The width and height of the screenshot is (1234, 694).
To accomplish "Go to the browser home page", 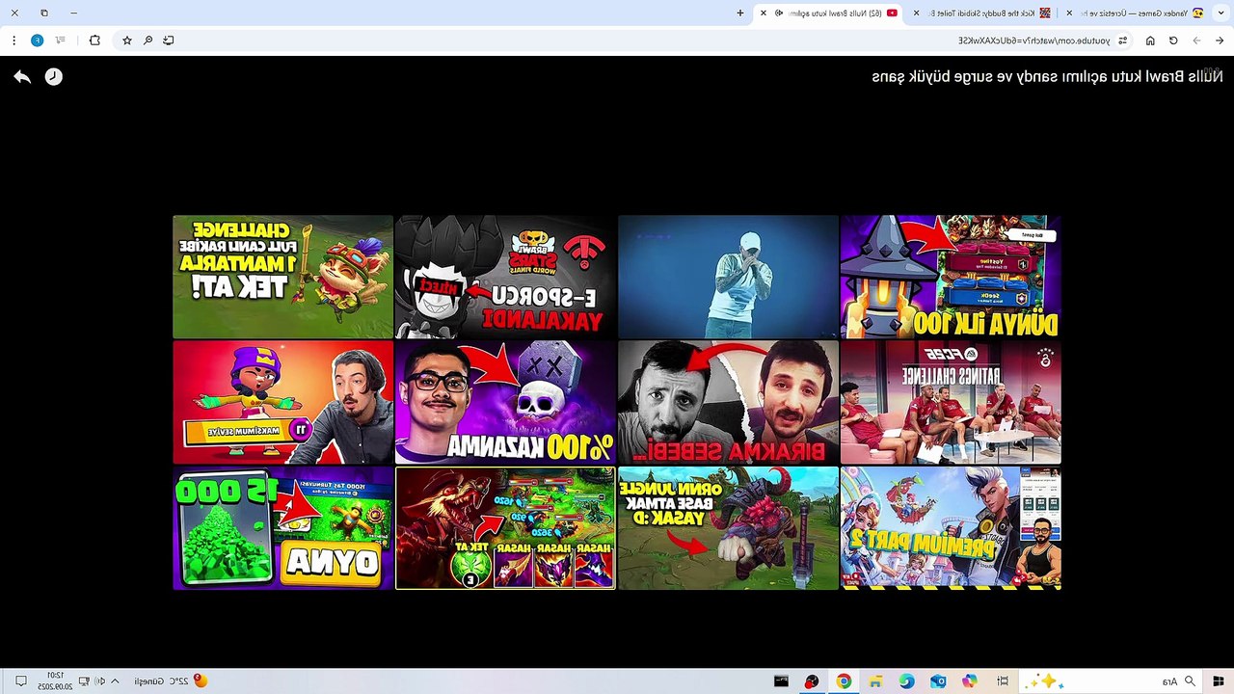I will [1150, 40].
